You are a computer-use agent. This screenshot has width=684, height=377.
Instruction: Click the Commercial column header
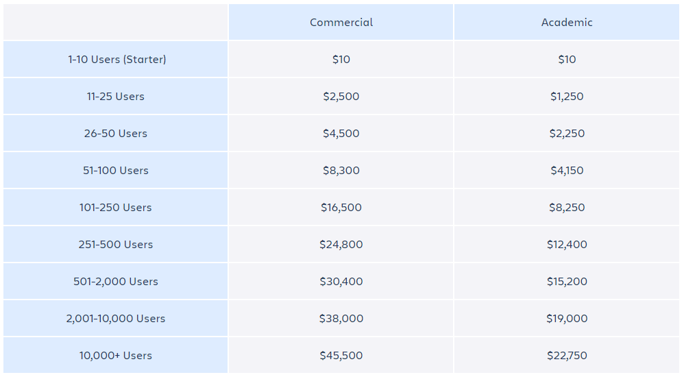341,23
